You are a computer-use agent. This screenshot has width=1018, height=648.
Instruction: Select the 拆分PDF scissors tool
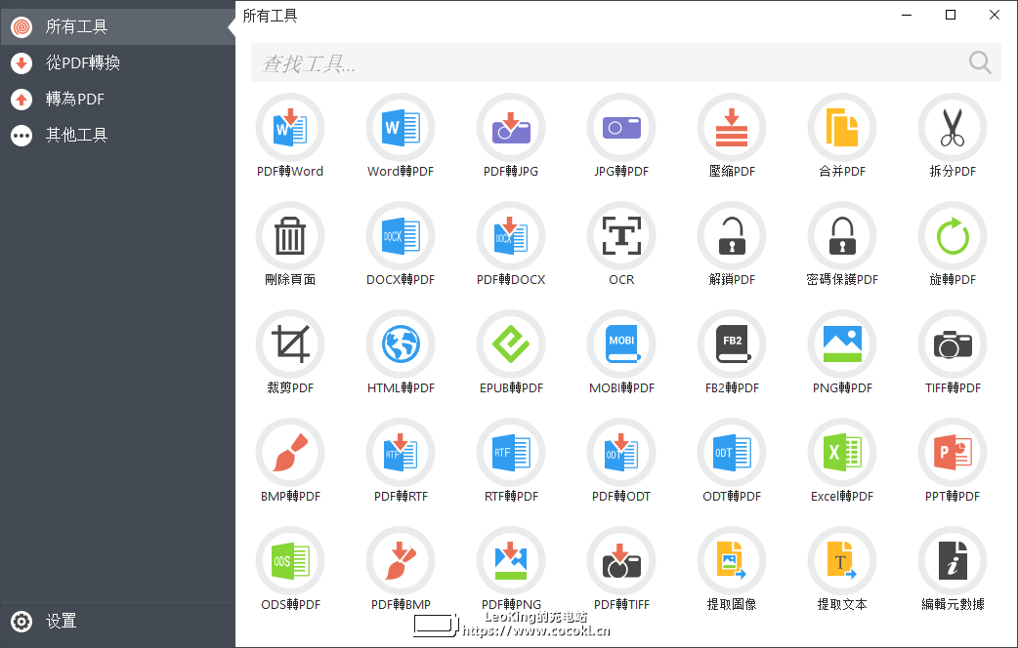click(x=952, y=128)
